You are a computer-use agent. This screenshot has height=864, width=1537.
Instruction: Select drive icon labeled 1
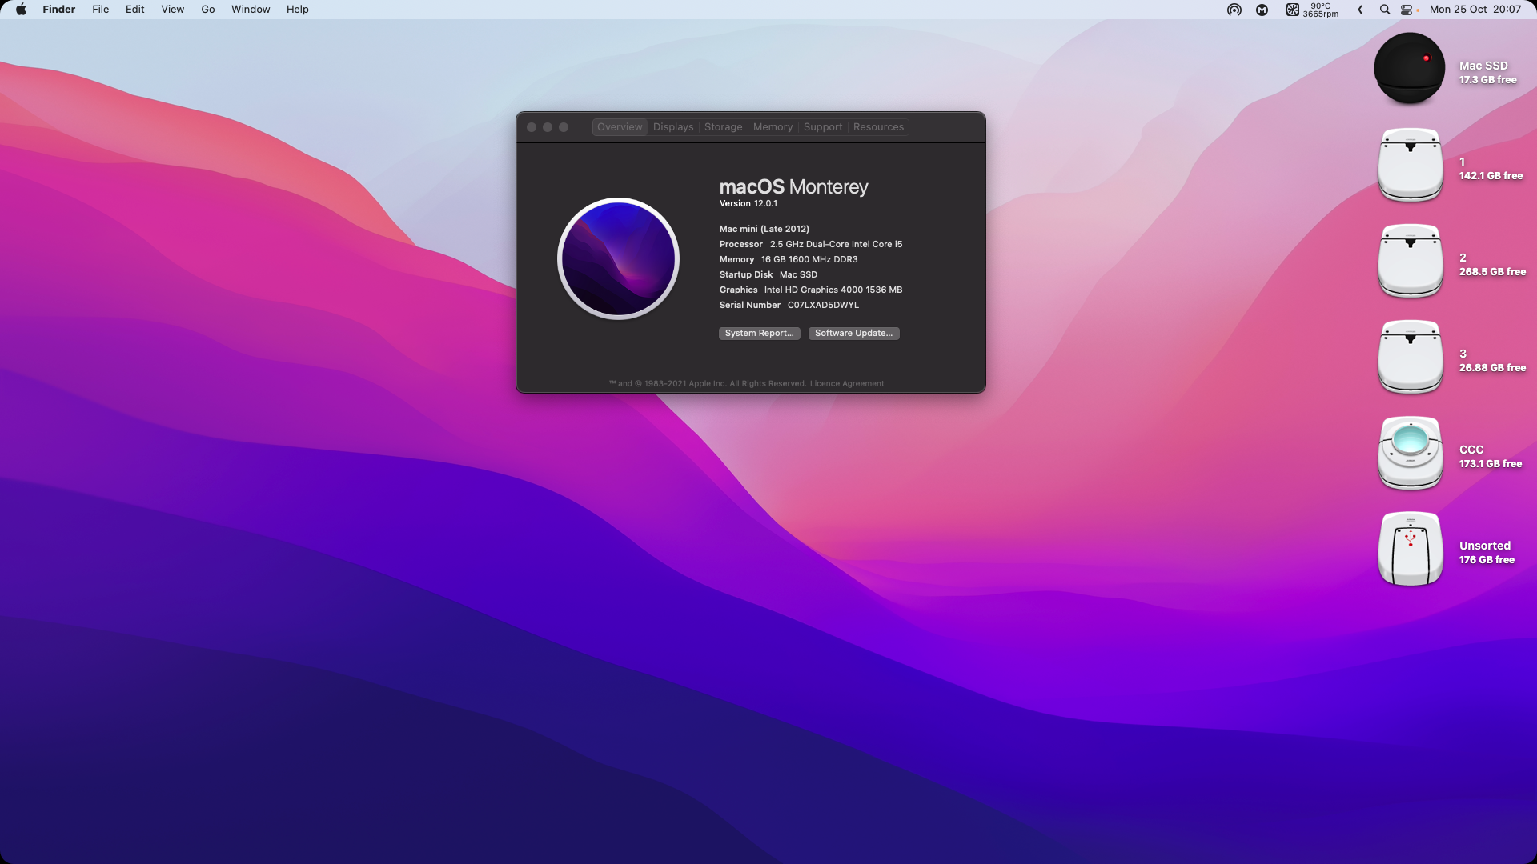pyautogui.click(x=1410, y=165)
